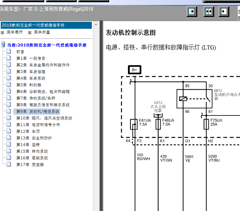
Task: Collapse all menus via 菜单折叠
Action: [x=42, y=32]
